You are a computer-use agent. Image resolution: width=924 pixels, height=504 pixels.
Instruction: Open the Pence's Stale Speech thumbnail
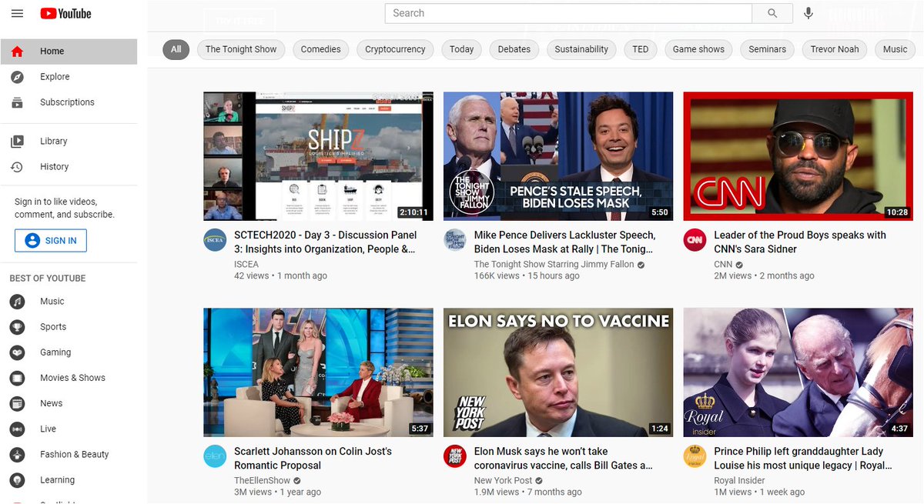558,156
